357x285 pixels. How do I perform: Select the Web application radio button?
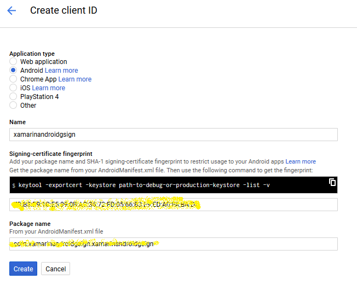click(x=13, y=62)
